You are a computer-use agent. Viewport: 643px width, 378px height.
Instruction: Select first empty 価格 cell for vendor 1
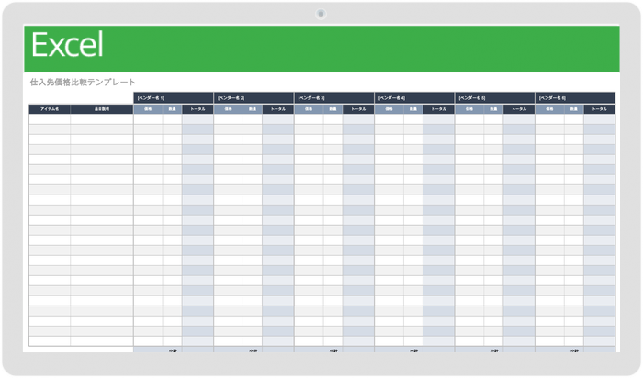(148, 119)
